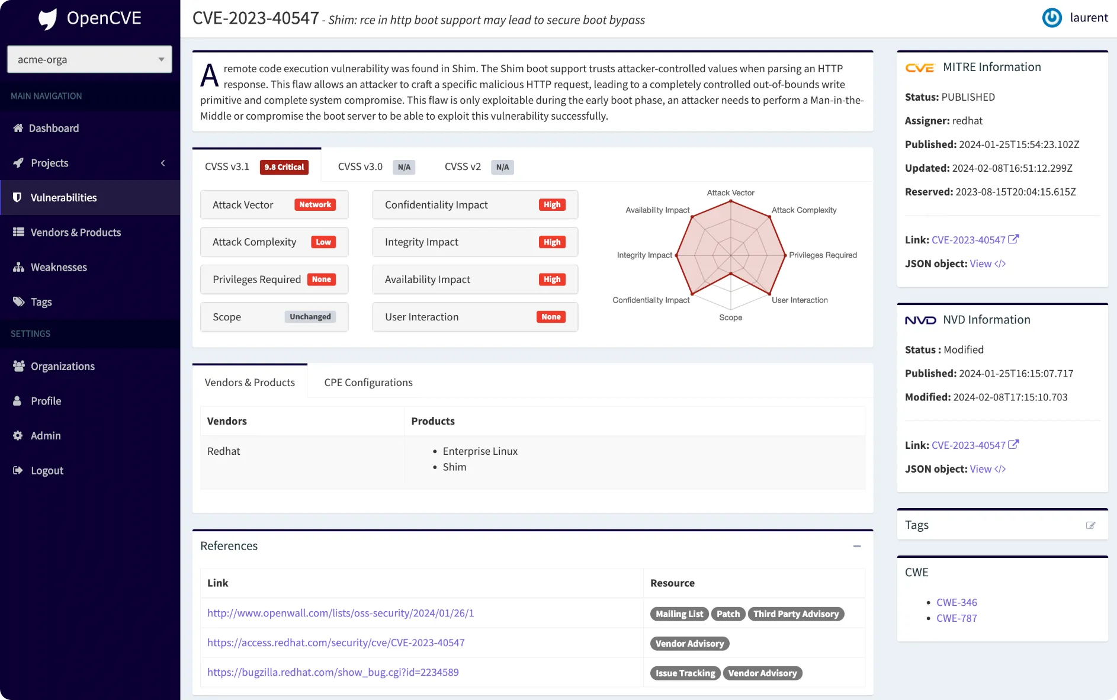Click the Attack Complexity Low badge

[x=323, y=242]
